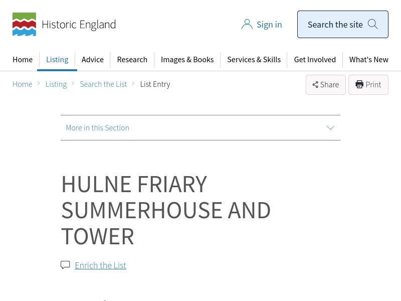The height and width of the screenshot is (301, 401).
Task: Navigate to Services & Skills
Action: (x=254, y=60)
